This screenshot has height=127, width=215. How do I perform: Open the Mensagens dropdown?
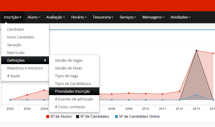pos(153,17)
